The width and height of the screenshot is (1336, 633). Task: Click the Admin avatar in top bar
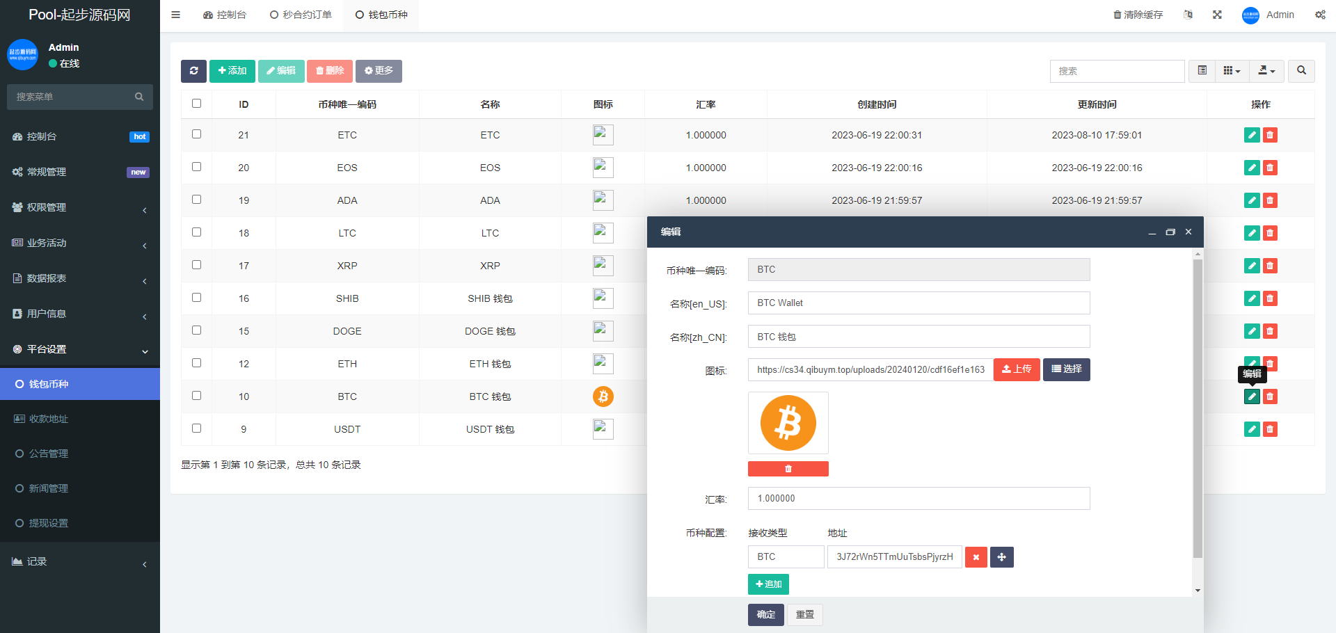click(x=1250, y=15)
